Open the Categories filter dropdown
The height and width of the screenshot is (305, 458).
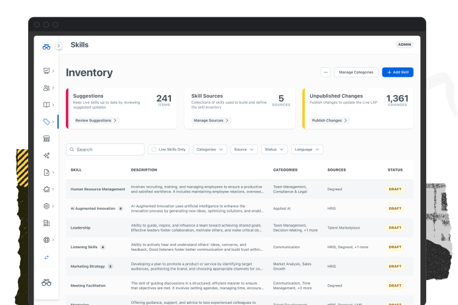[211, 149]
